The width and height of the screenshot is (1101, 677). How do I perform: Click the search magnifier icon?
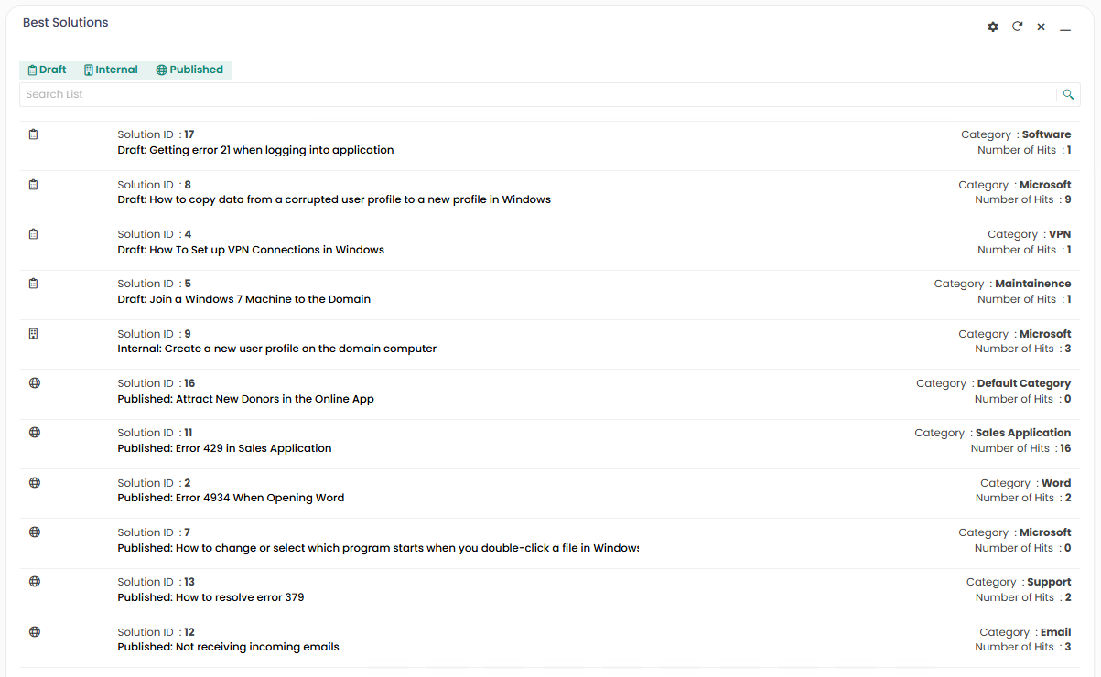(1068, 94)
